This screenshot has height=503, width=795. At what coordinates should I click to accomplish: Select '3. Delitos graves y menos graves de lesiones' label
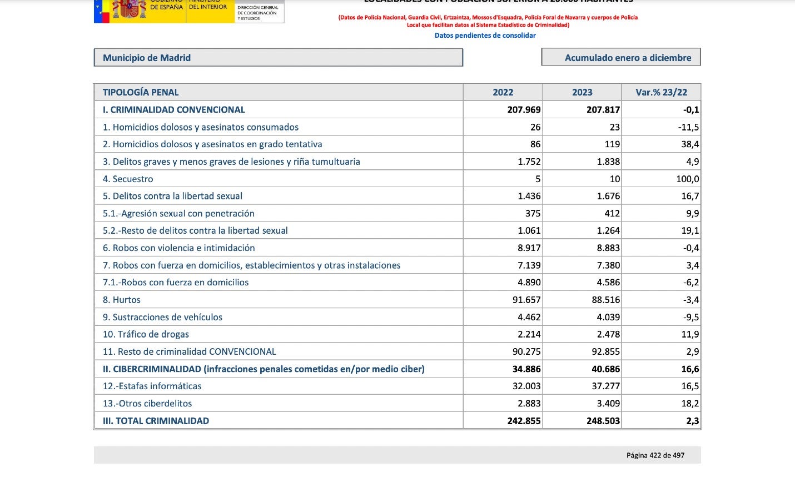231,162
